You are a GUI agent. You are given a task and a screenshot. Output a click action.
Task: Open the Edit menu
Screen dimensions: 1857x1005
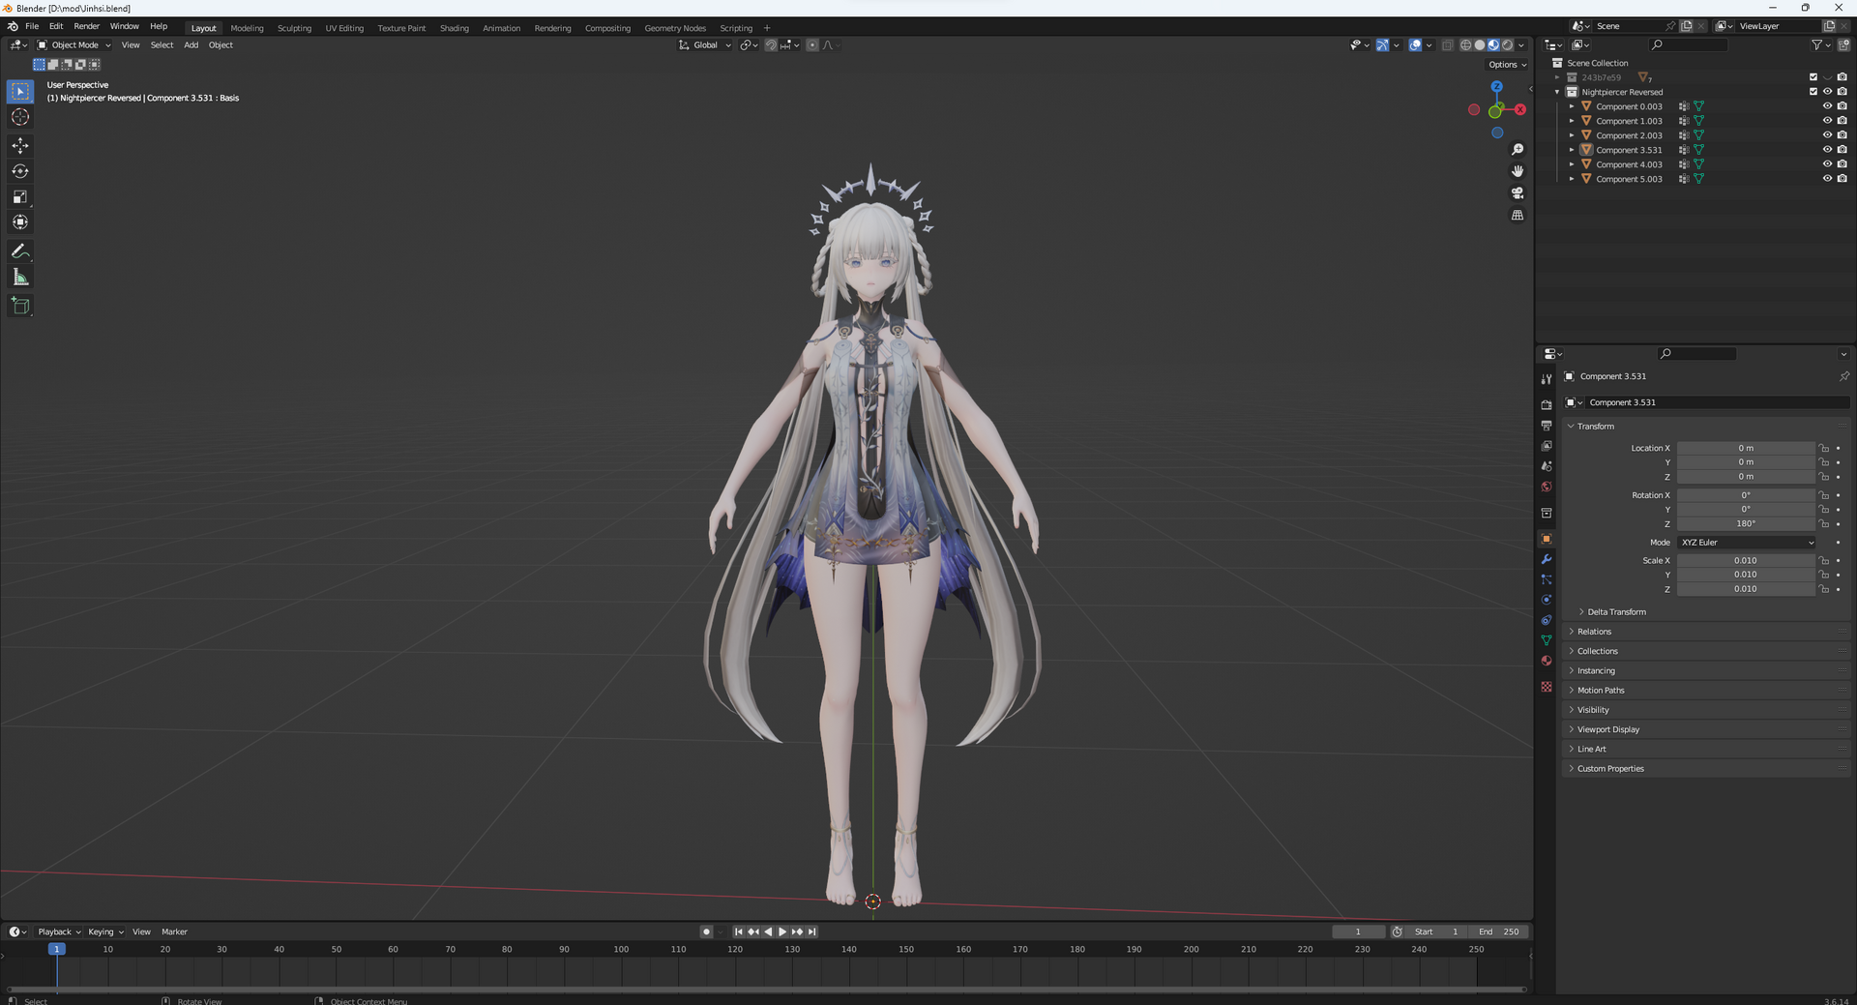point(56,26)
